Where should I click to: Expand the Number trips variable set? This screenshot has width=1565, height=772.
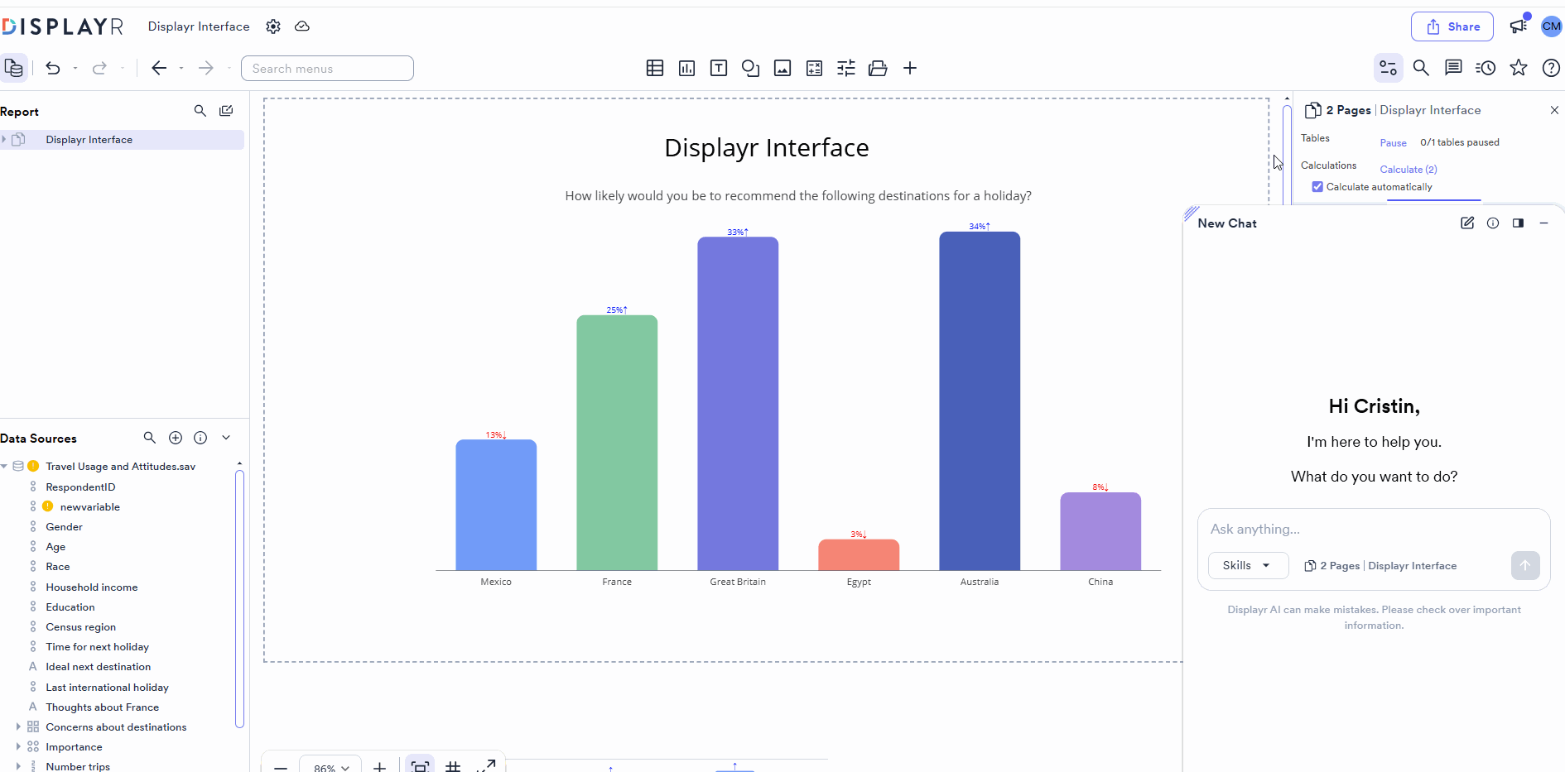(x=18, y=767)
